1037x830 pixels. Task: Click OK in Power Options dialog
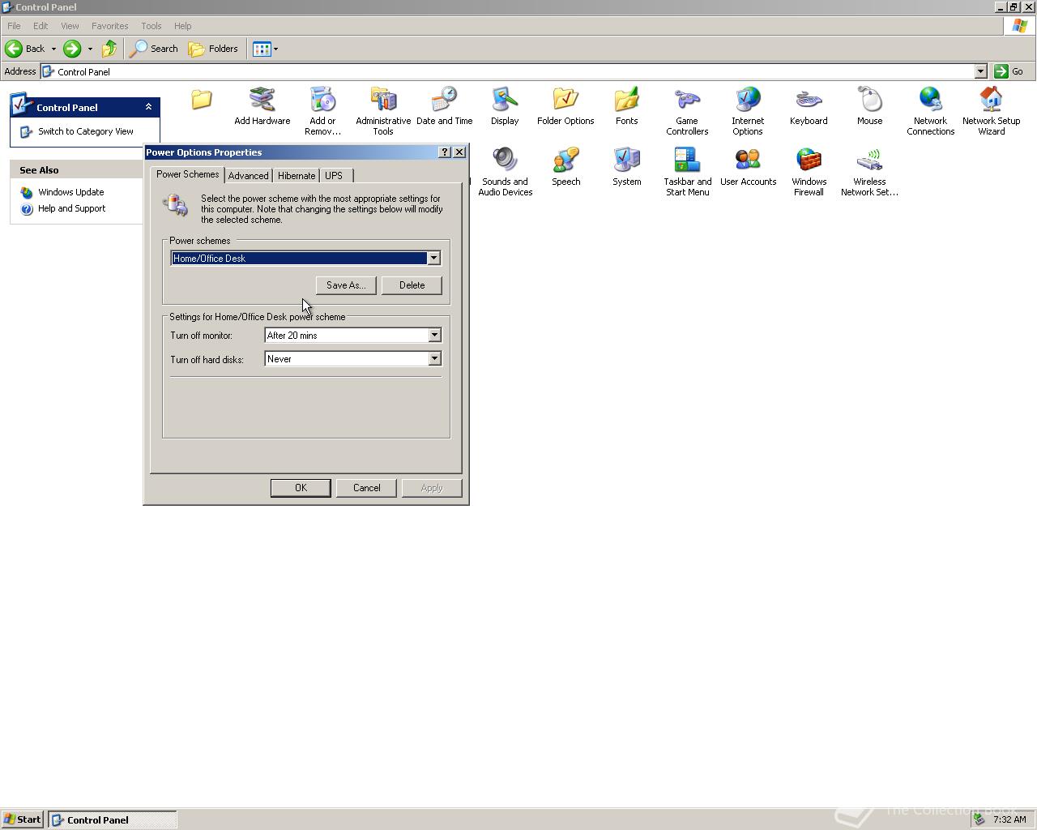point(301,488)
